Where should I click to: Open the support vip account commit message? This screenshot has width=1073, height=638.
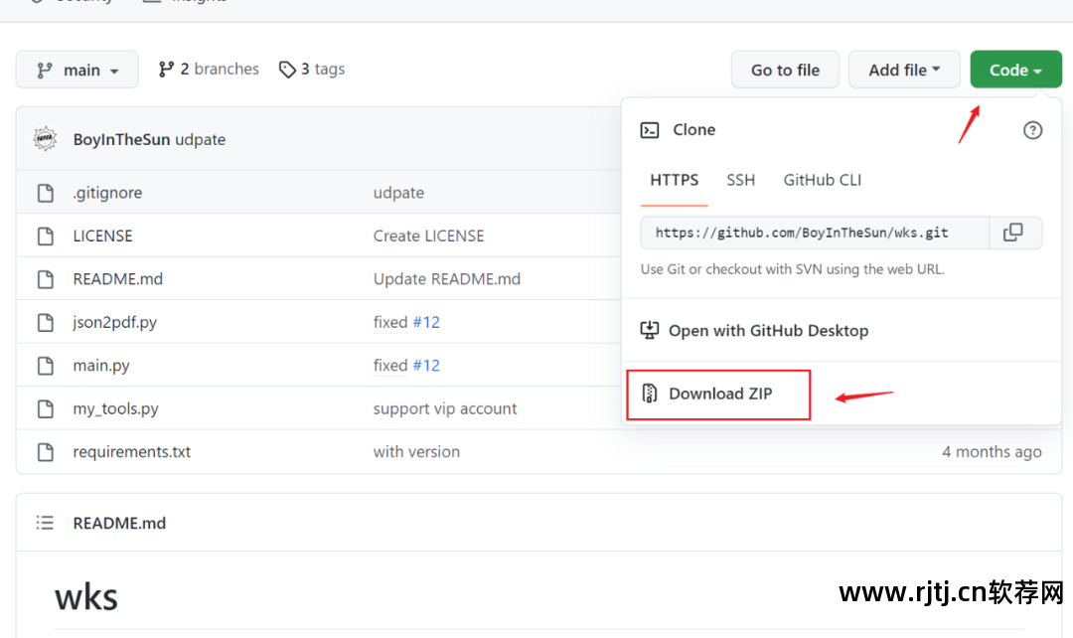pyautogui.click(x=445, y=408)
